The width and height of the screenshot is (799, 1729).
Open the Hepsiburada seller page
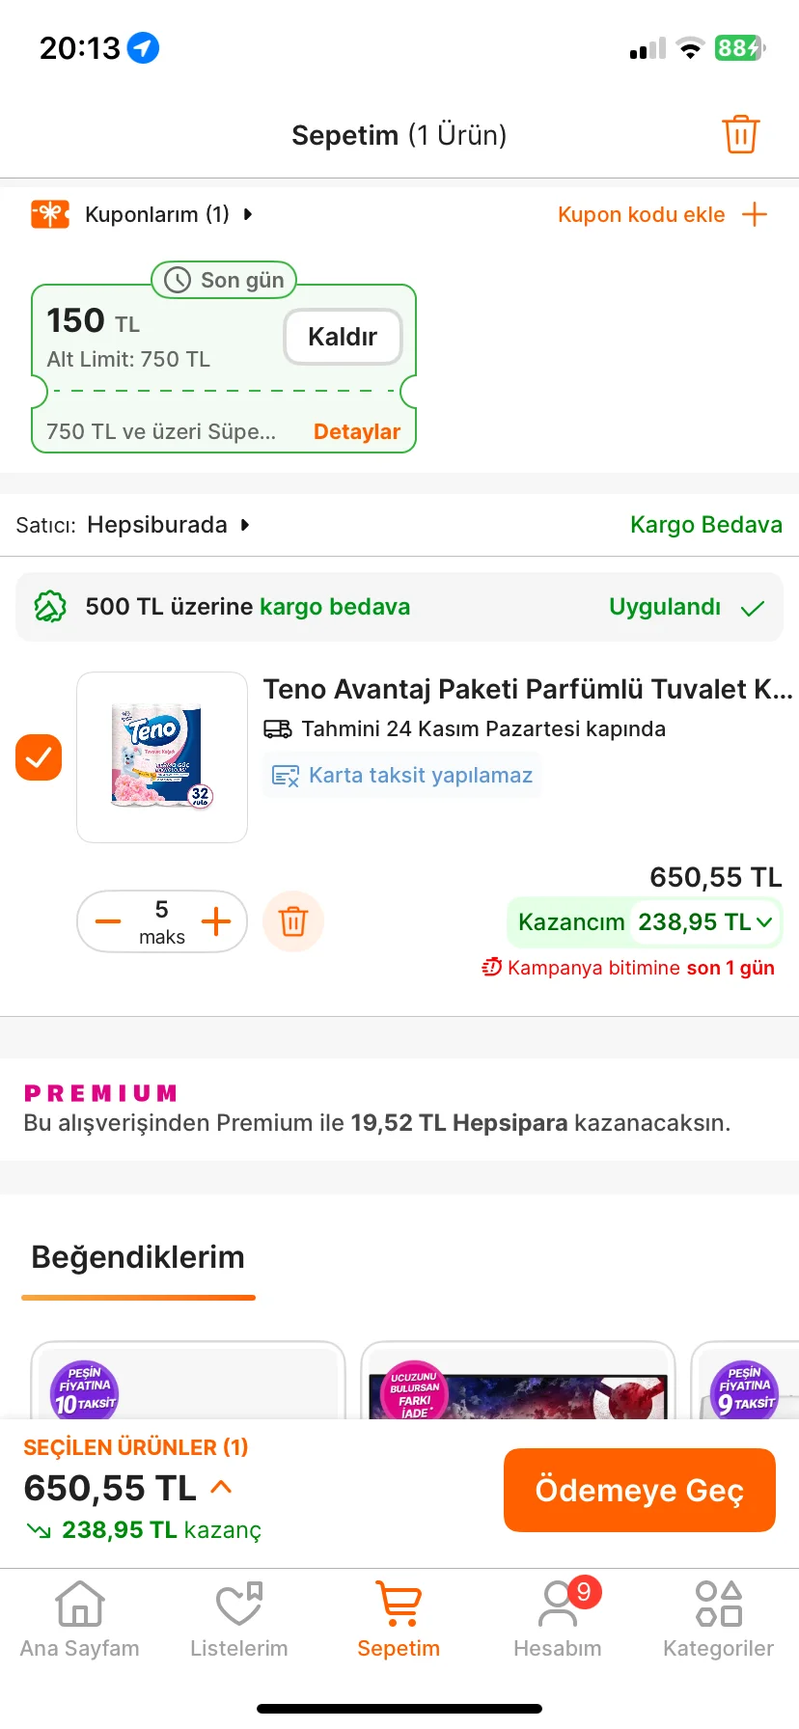[x=167, y=525]
